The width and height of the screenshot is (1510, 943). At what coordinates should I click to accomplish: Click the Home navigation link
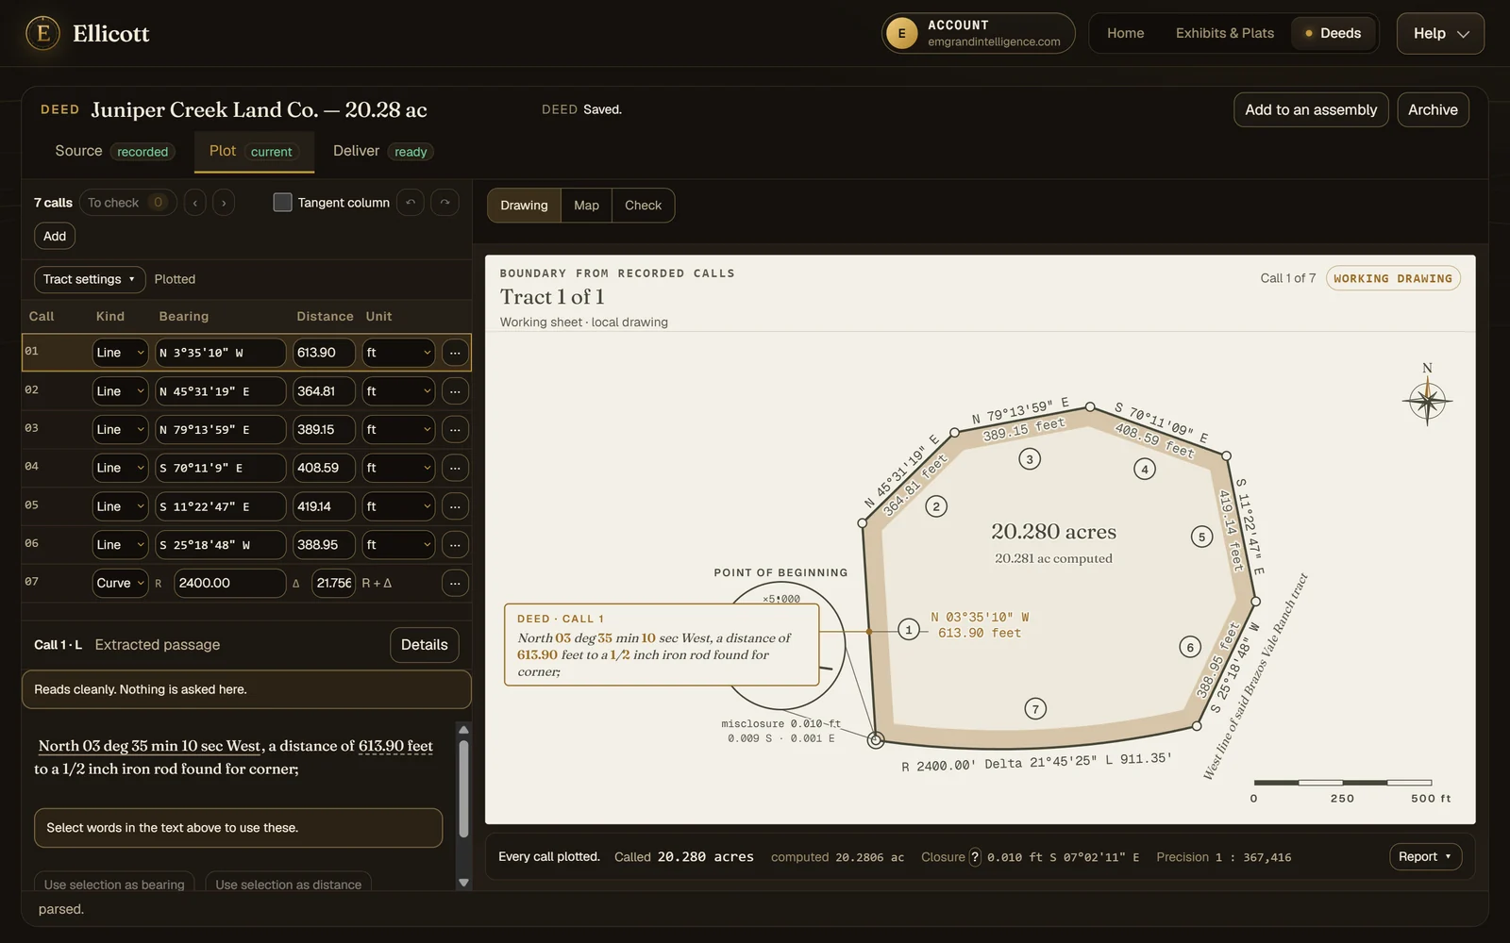[x=1125, y=33]
